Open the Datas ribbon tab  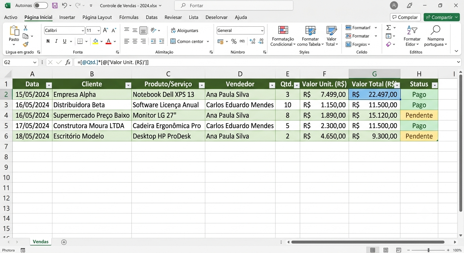152,17
